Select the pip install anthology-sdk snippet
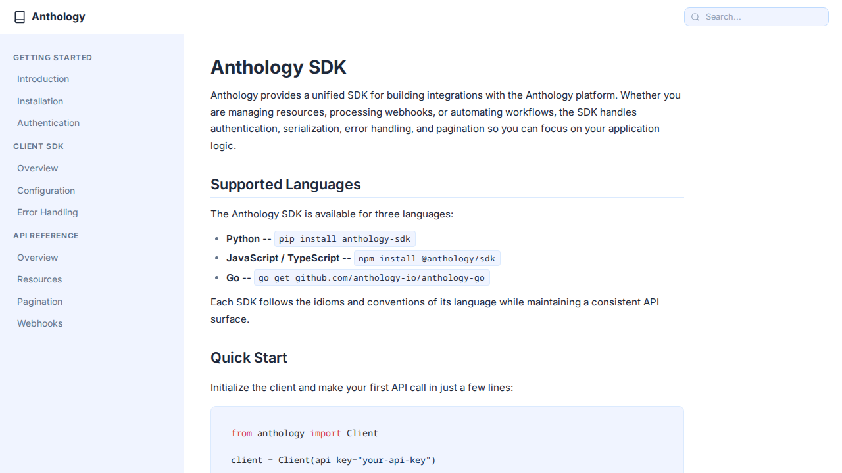This screenshot has height=473, width=842. coord(344,238)
